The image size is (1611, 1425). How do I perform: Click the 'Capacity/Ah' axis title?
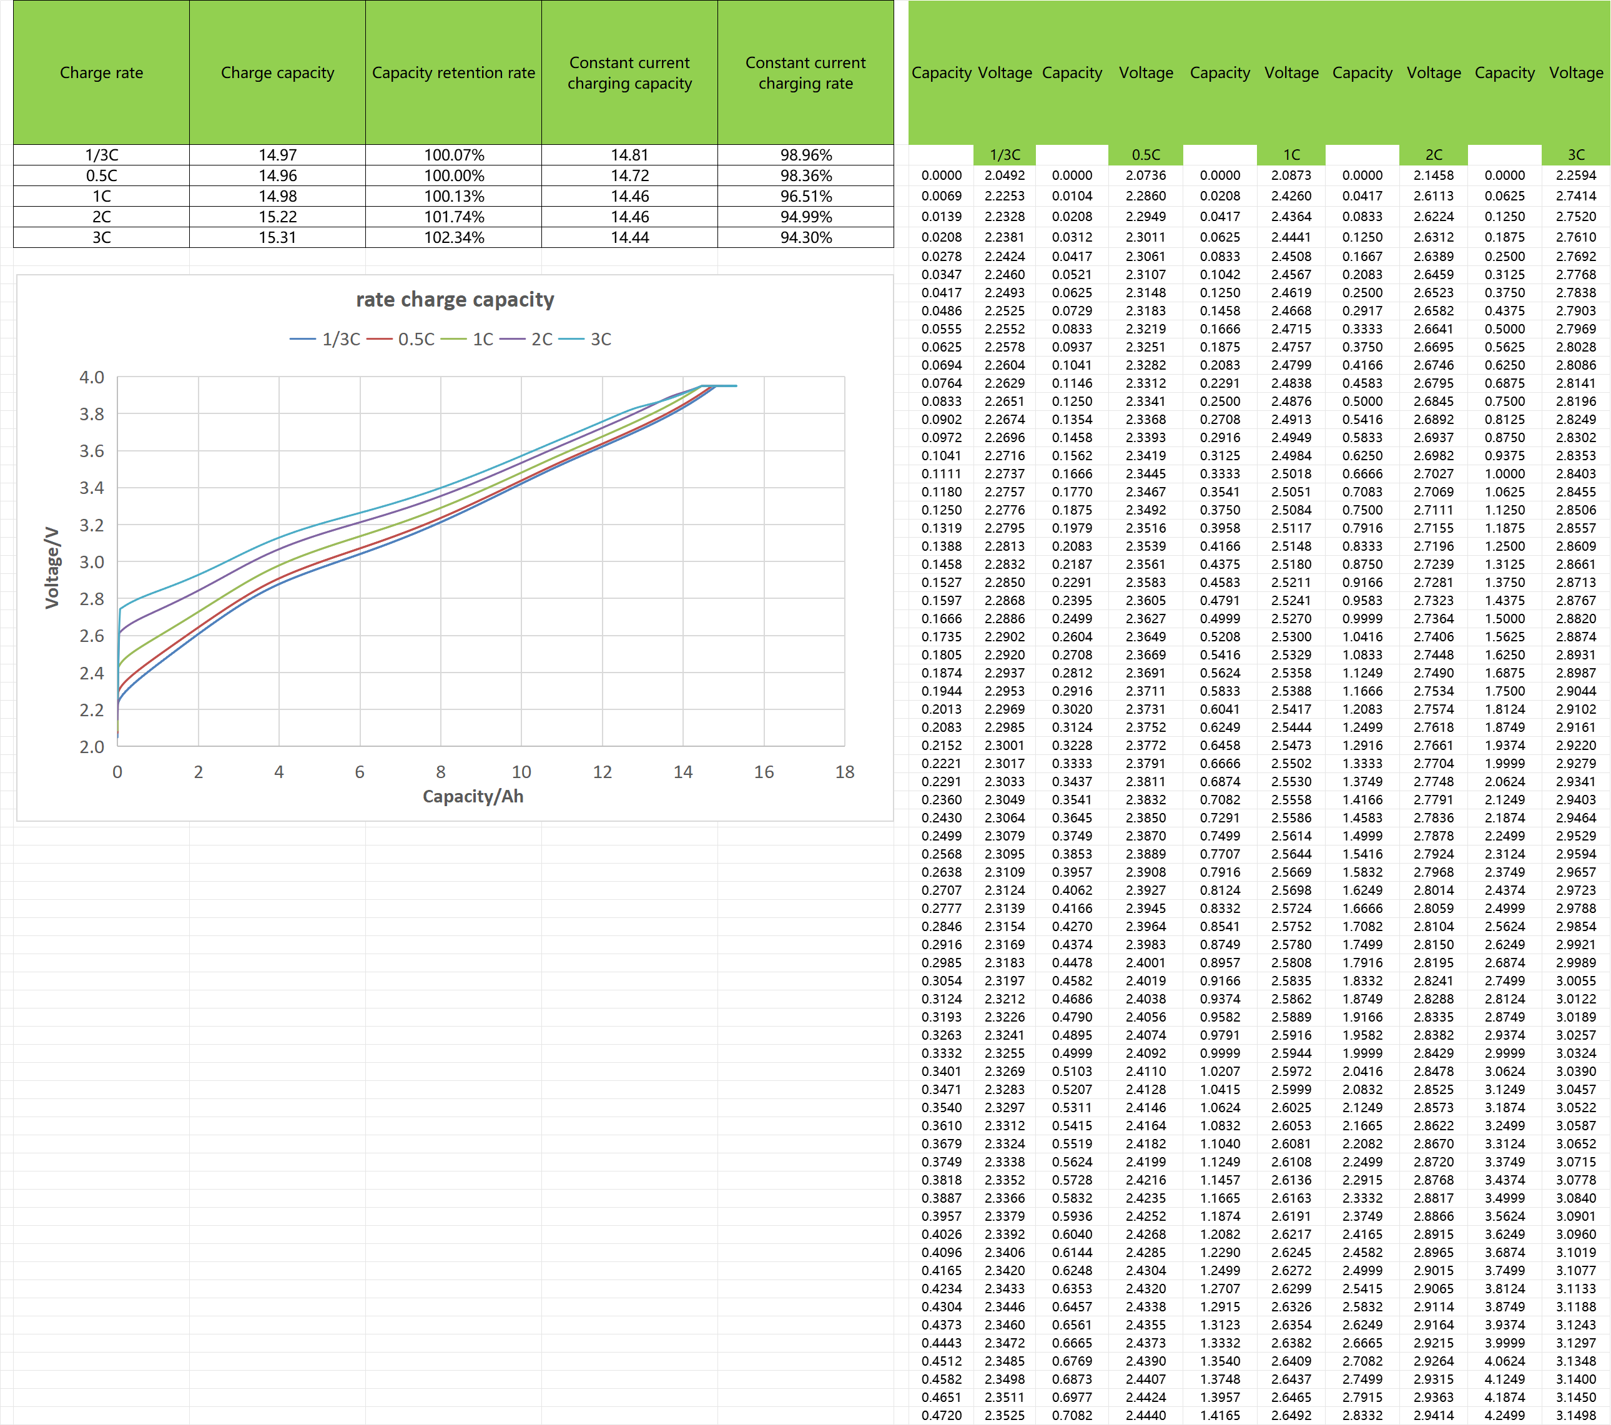click(473, 796)
